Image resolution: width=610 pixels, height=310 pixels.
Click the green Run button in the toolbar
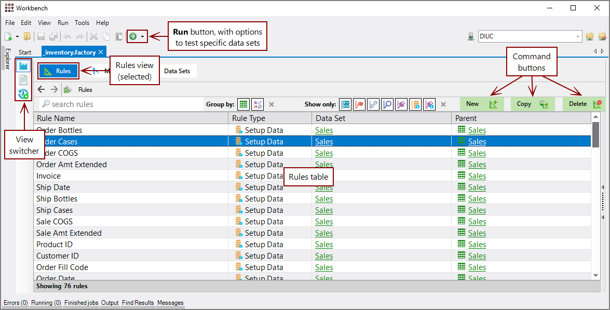(x=134, y=36)
